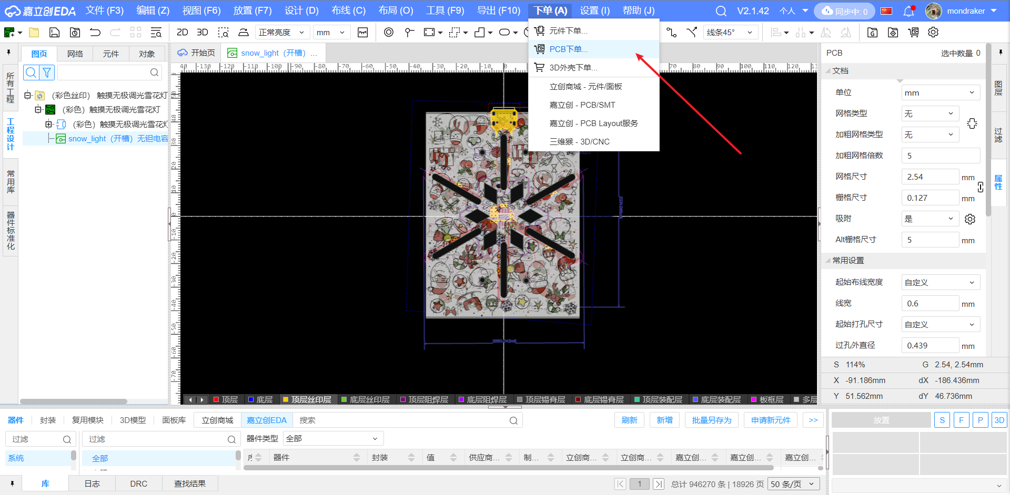
Task: Choose PCB下单 from the order menu
Action: pyautogui.click(x=593, y=49)
